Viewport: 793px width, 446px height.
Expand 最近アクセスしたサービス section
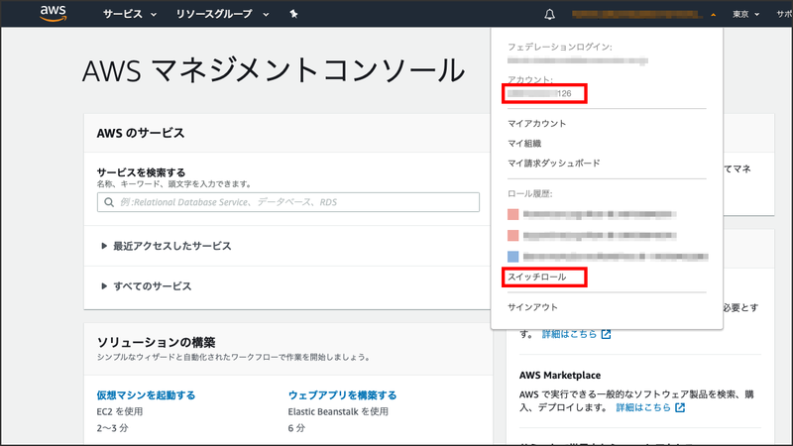(167, 246)
